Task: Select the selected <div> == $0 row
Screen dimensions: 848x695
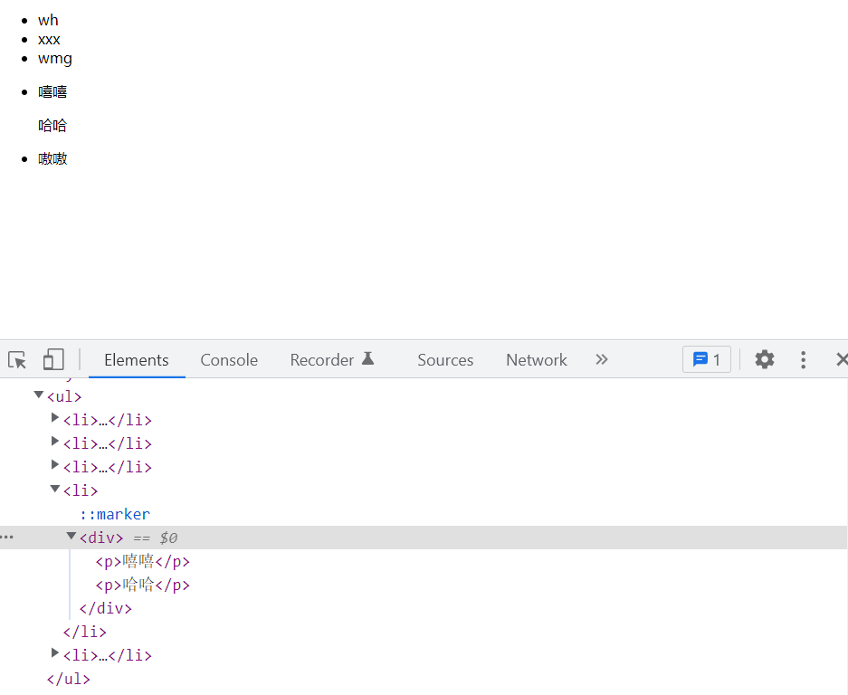Action: (x=424, y=538)
